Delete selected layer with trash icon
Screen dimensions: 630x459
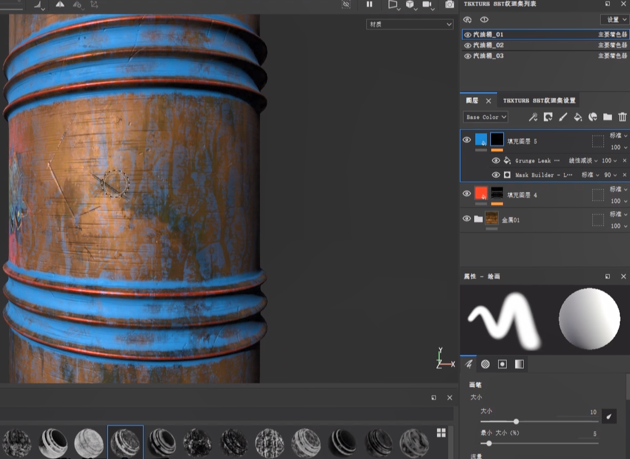[623, 117]
